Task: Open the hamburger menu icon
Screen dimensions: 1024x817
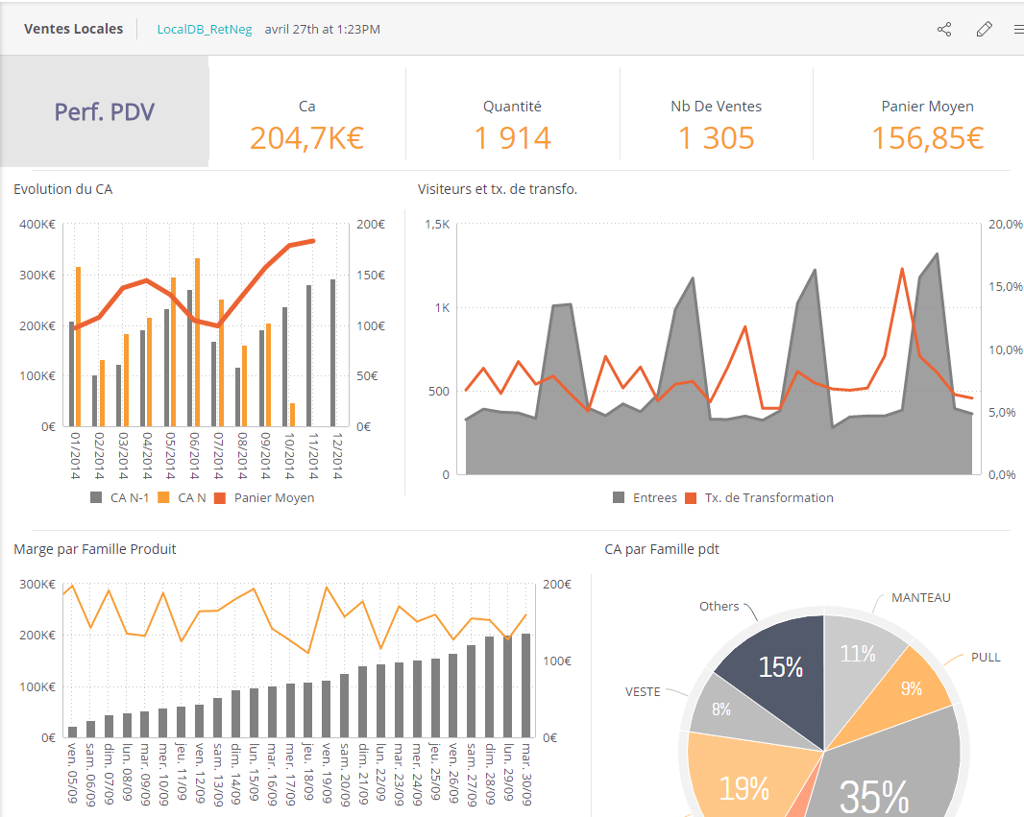Action: [1019, 30]
